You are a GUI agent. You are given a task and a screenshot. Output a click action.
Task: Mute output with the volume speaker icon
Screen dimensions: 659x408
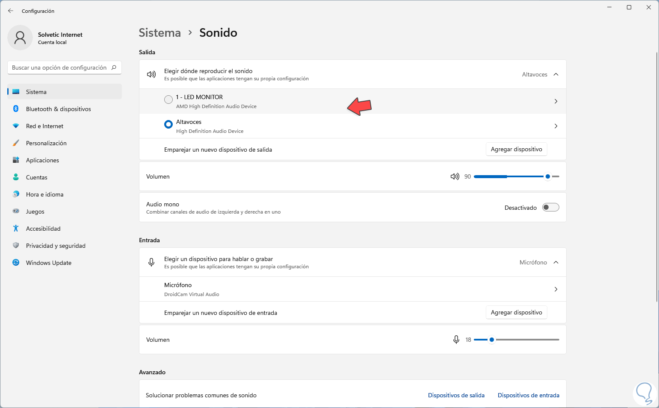click(455, 176)
